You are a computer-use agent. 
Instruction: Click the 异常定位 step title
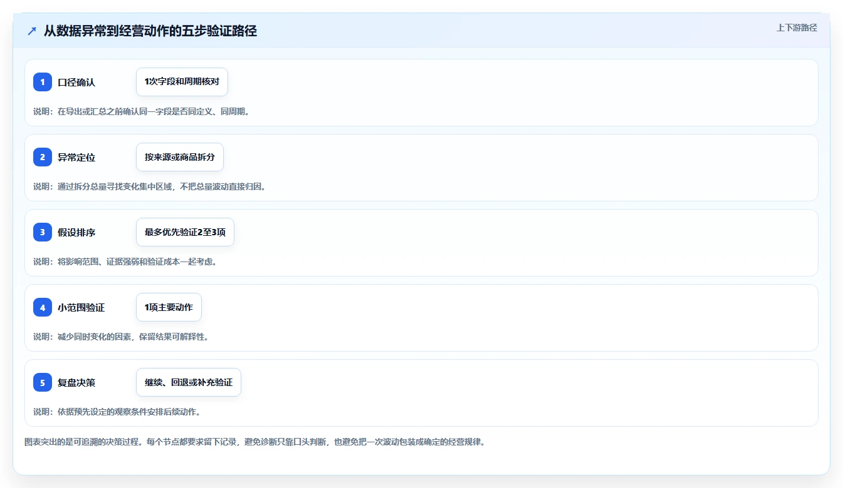click(76, 158)
